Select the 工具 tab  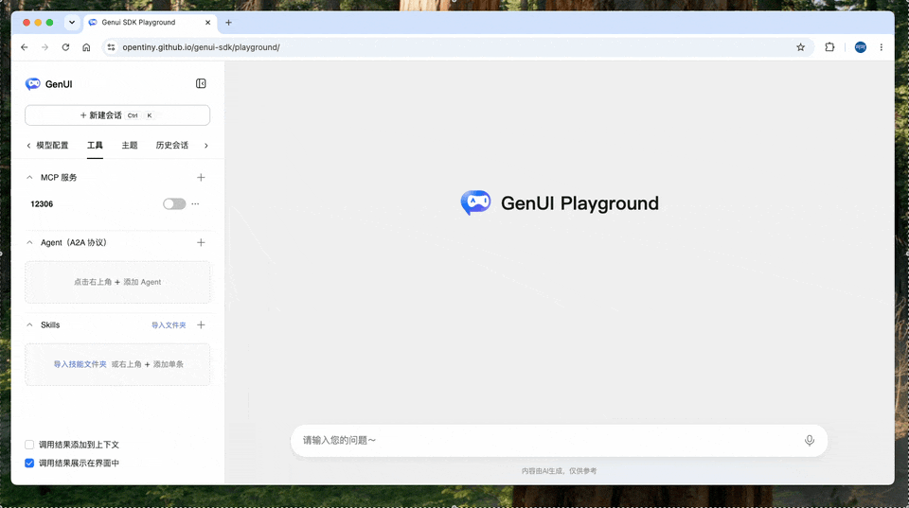coord(95,146)
